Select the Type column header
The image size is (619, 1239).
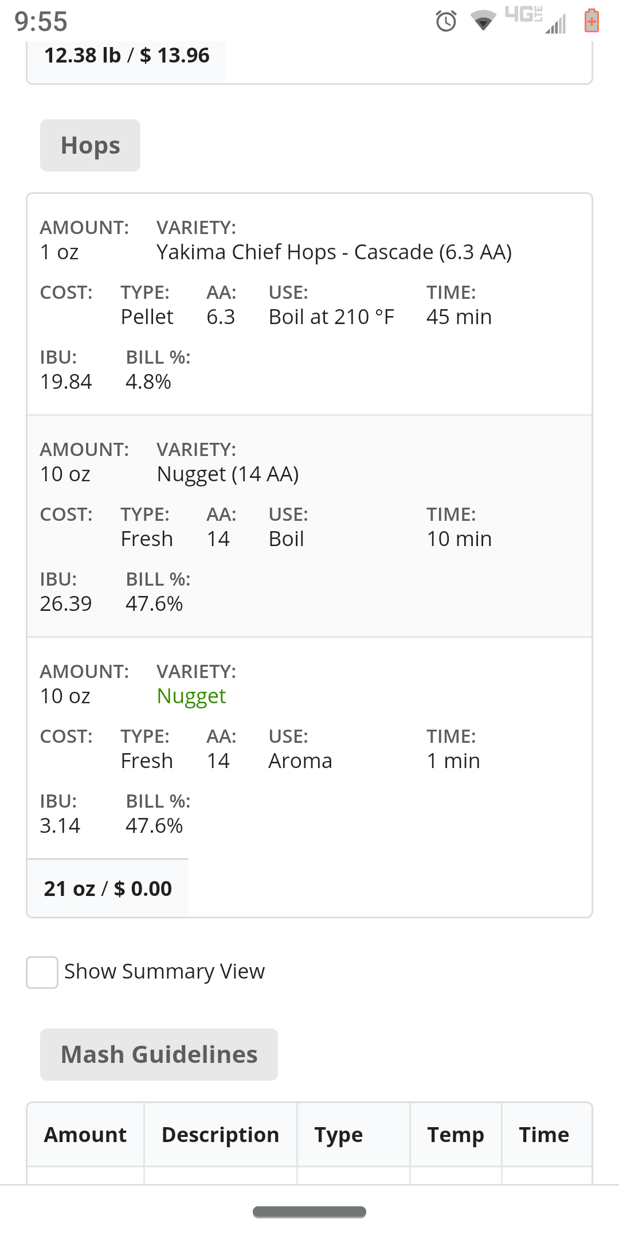(x=338, y=1135)
